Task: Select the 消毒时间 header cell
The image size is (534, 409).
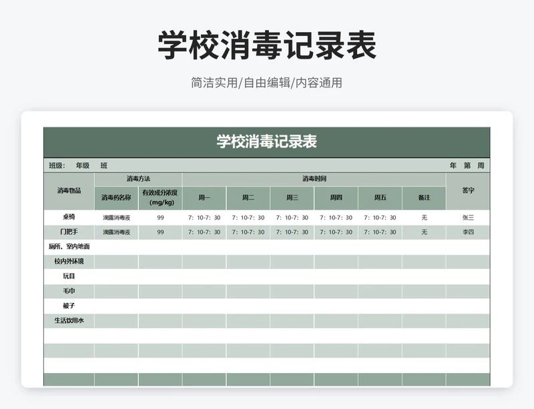Action: tap(314, 179)
